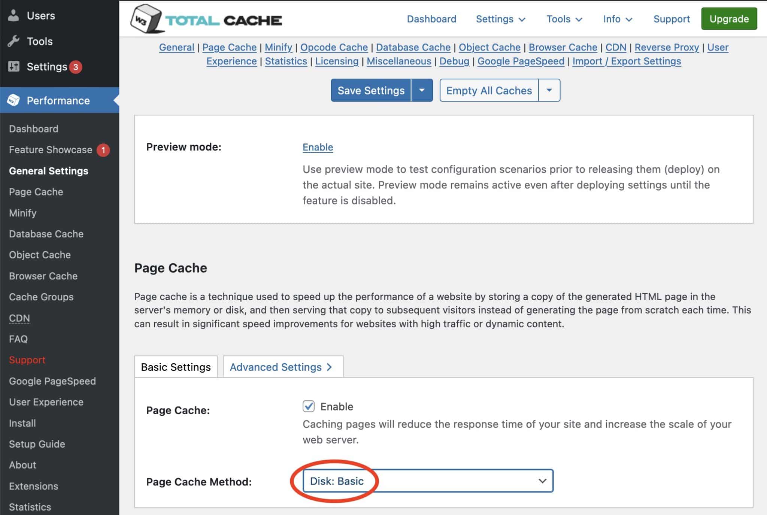Expand the Empty All Caches dropdown arrow
Viewport: 767px width, 515px height.
click(x=549, y=90)
